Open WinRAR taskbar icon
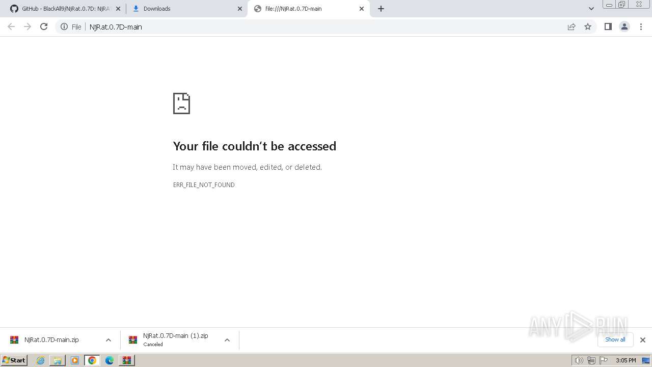Viewport: 652px width, 367px height. (127, 360)
